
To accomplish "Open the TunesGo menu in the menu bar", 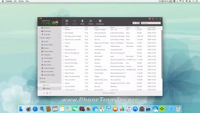I will pyautogui.click(x=9, y=1).
